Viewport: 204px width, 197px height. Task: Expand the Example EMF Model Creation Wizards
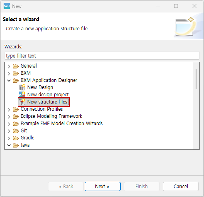click(9, 124)
